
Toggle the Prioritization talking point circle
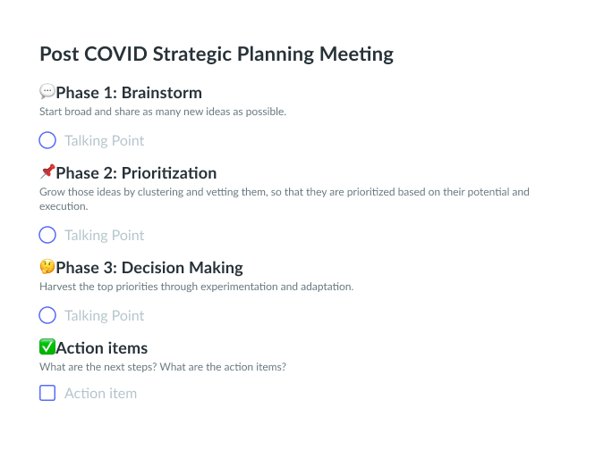[x=47, y=235]
